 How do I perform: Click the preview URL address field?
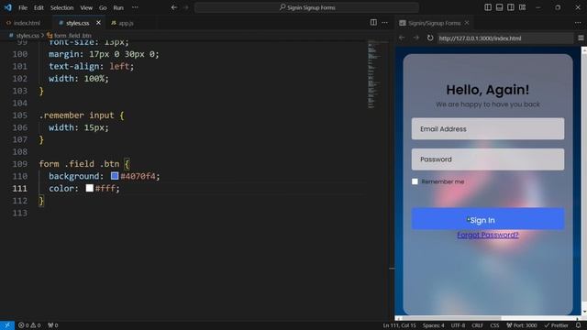coord(505,38)
